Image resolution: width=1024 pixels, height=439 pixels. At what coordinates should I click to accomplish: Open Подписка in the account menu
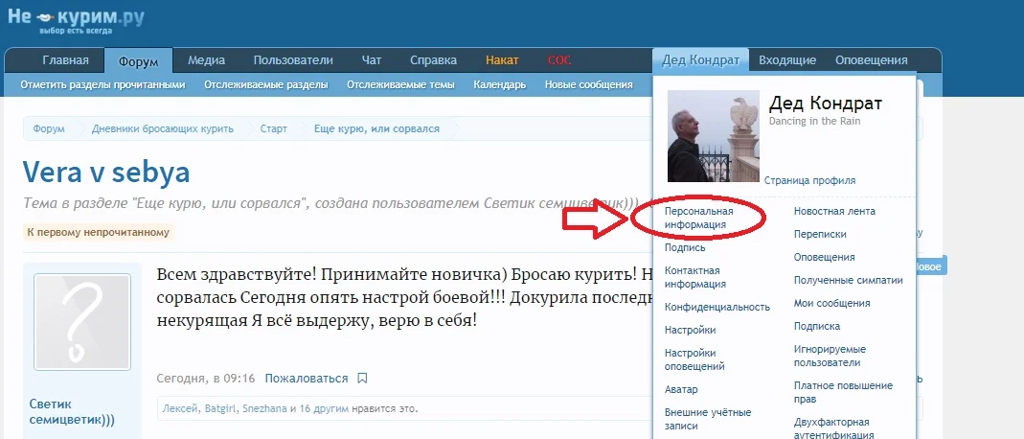pyautogui.click(x=817, y=326)
